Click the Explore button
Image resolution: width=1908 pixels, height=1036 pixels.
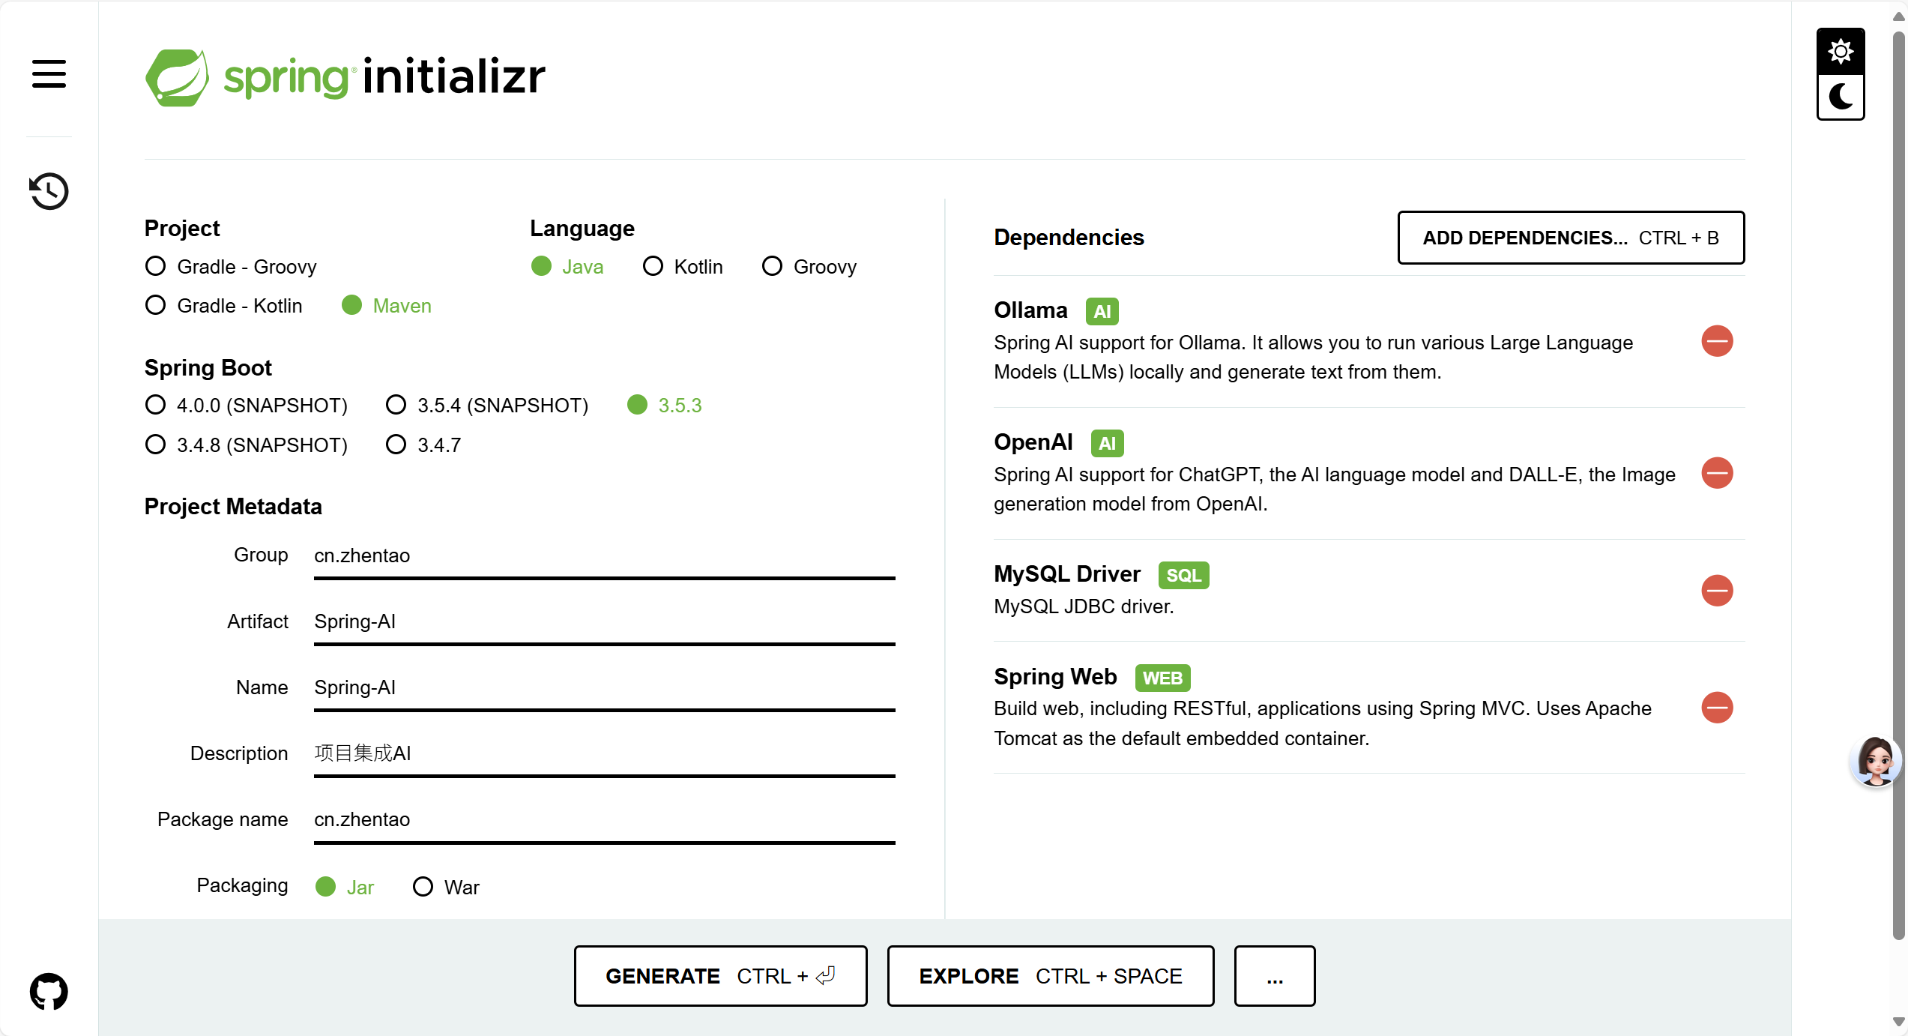coord(1050,976)
